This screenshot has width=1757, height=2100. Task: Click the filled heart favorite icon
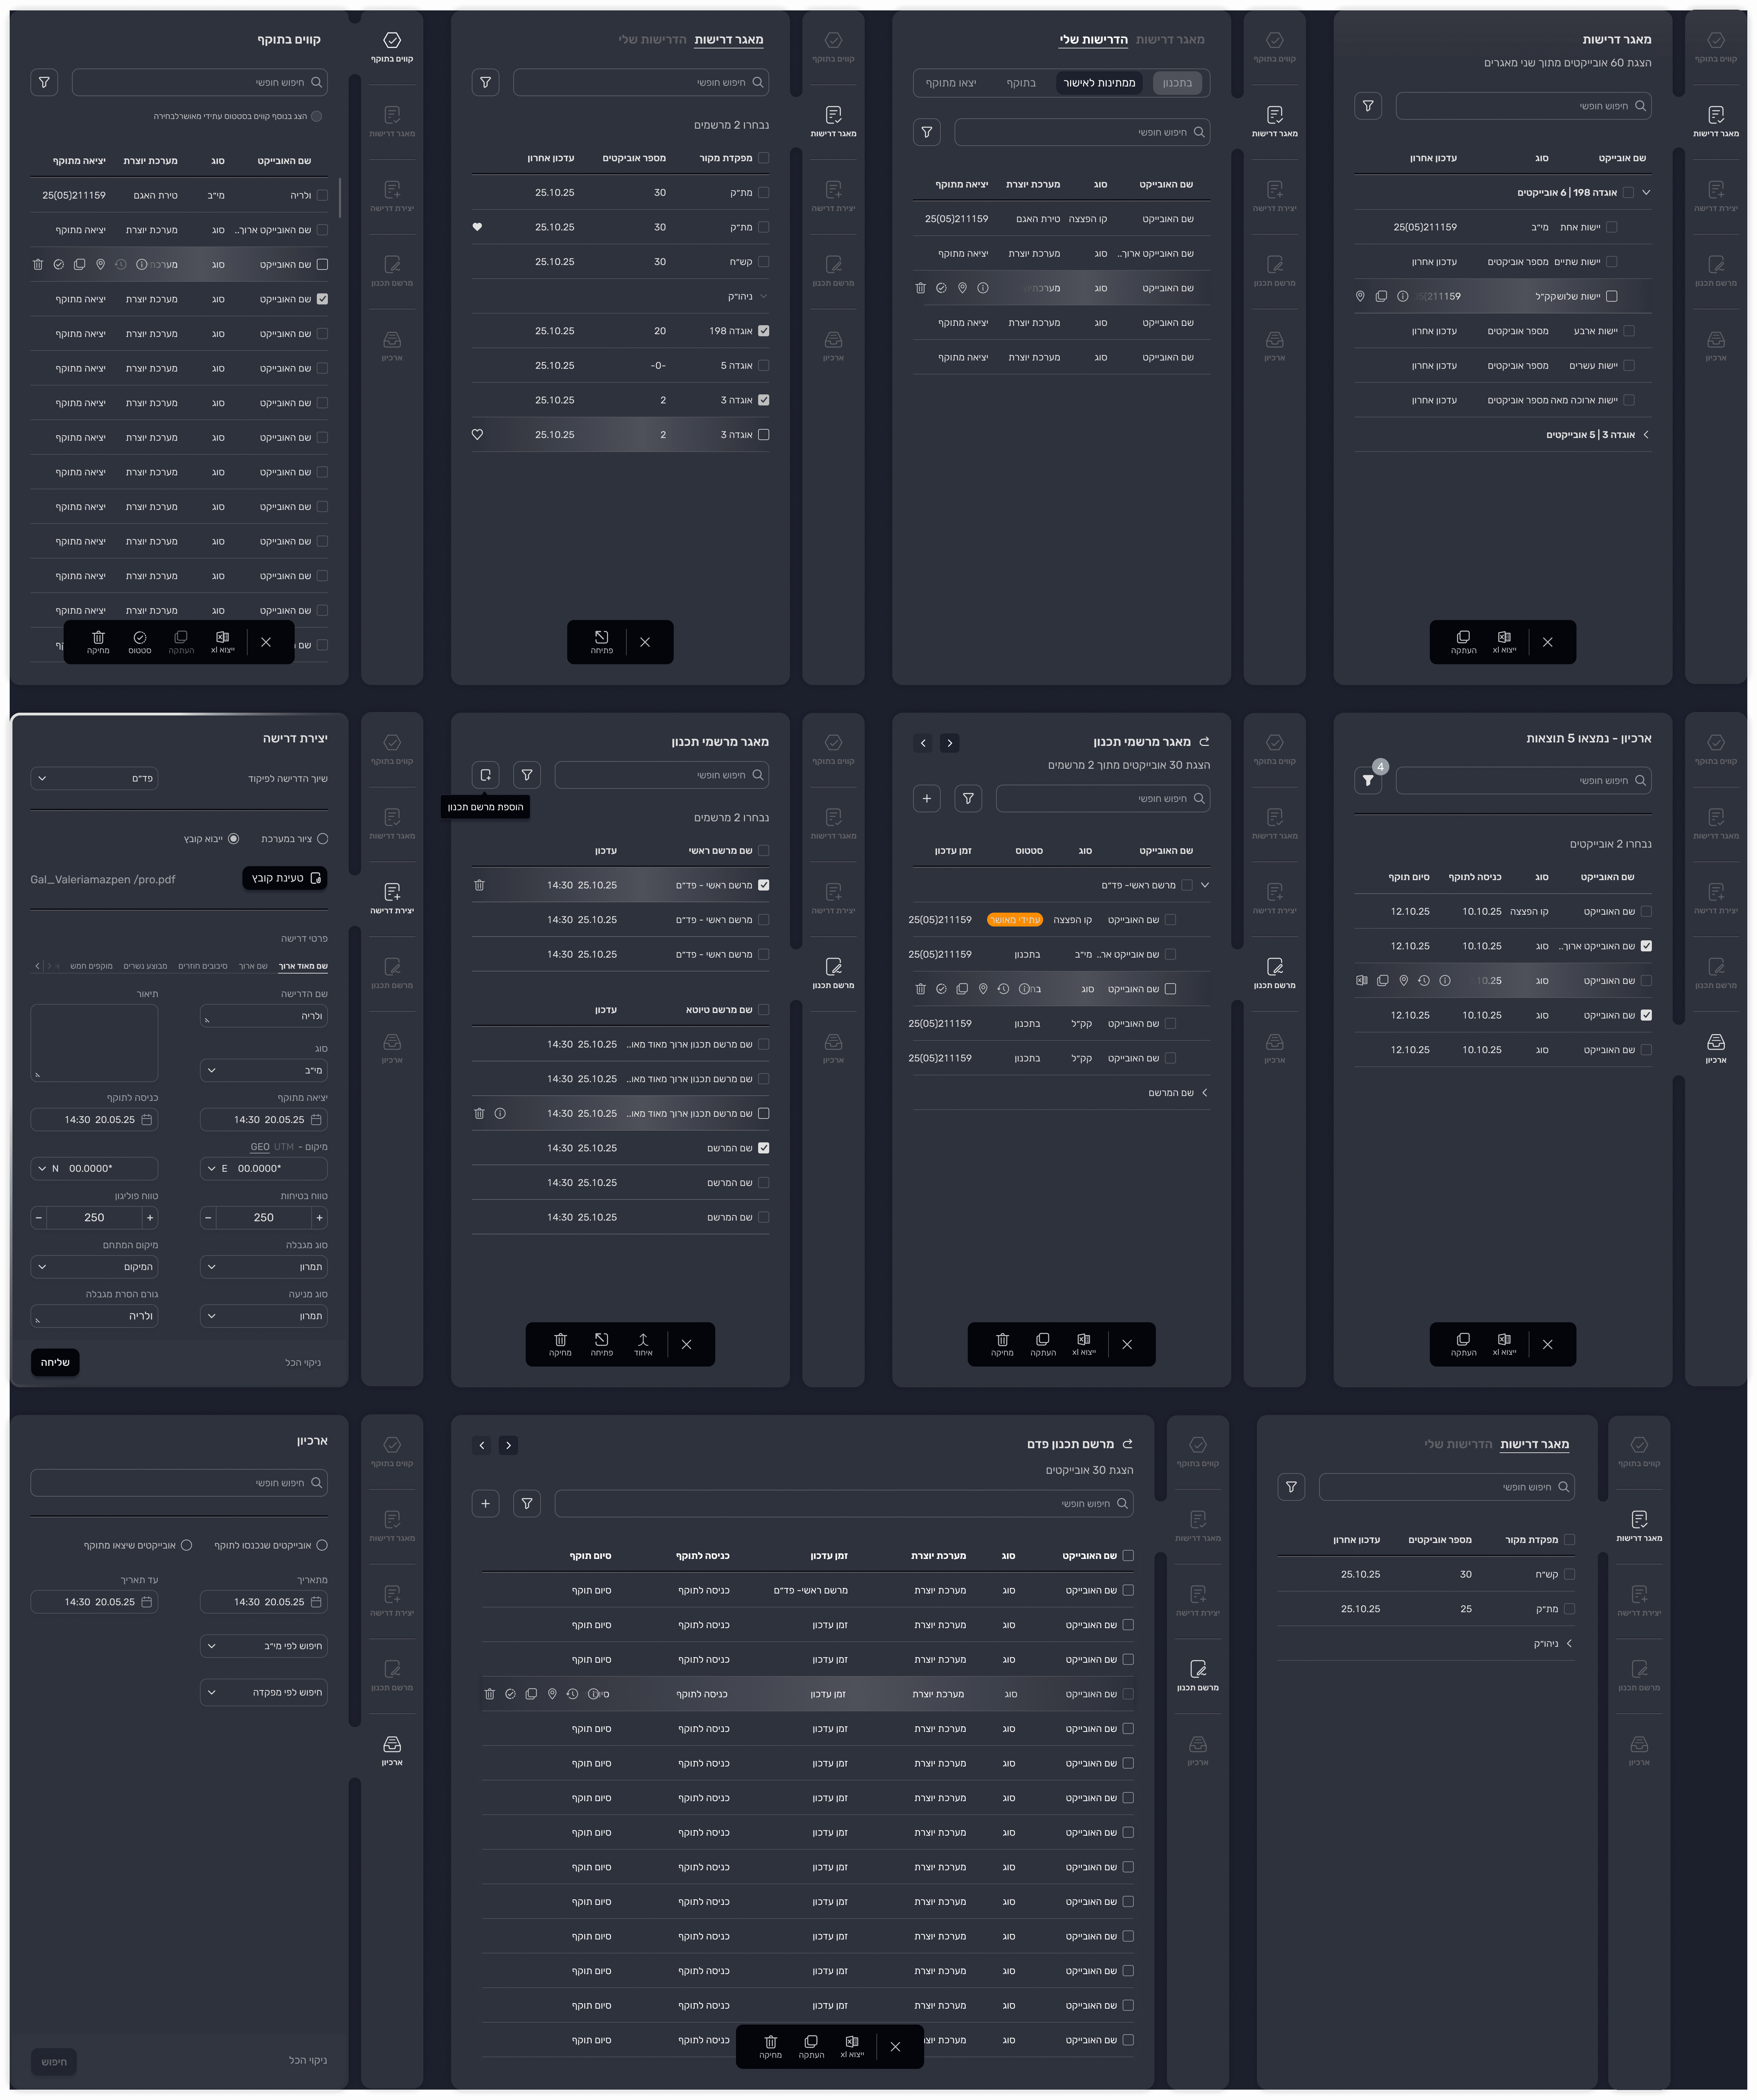(x=477, y=227)
